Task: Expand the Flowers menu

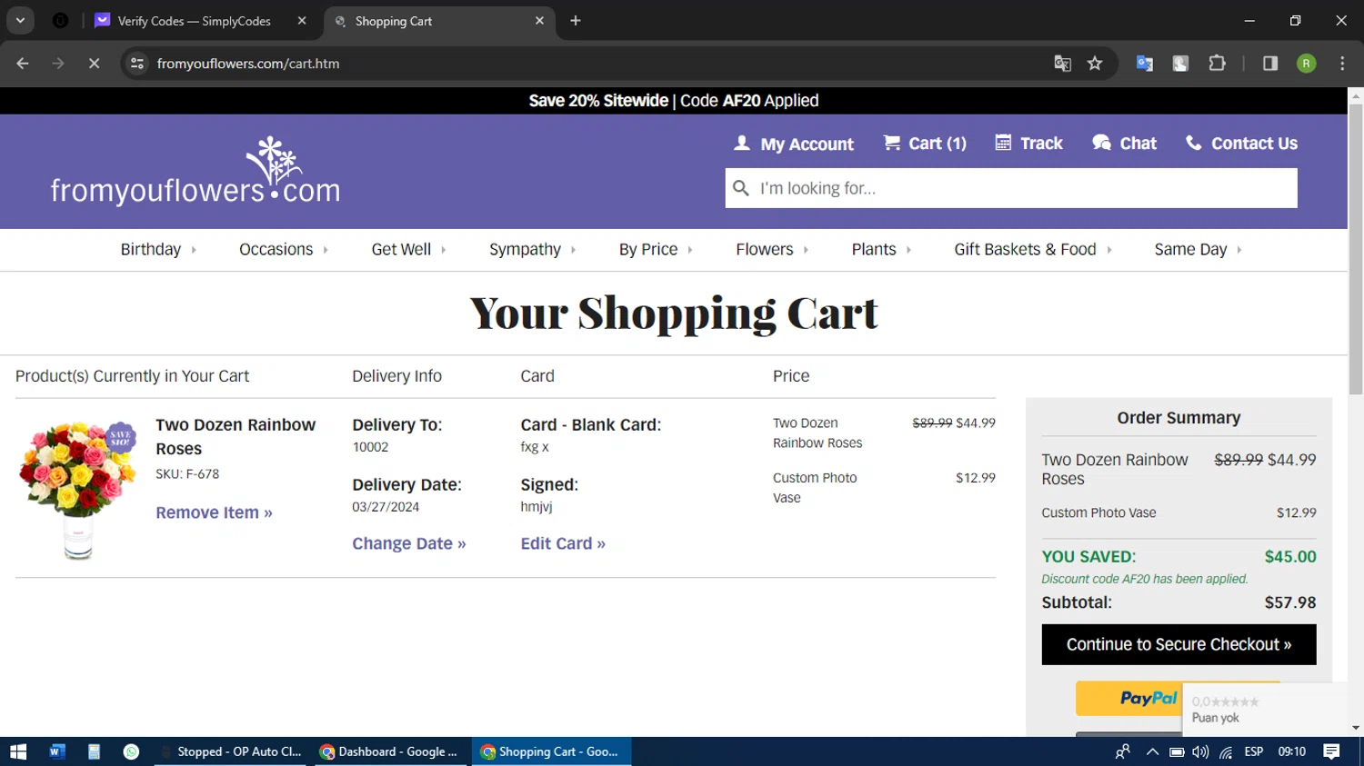Action: tap(772, 249)
